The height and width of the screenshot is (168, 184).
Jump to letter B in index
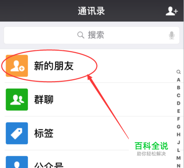178,88
